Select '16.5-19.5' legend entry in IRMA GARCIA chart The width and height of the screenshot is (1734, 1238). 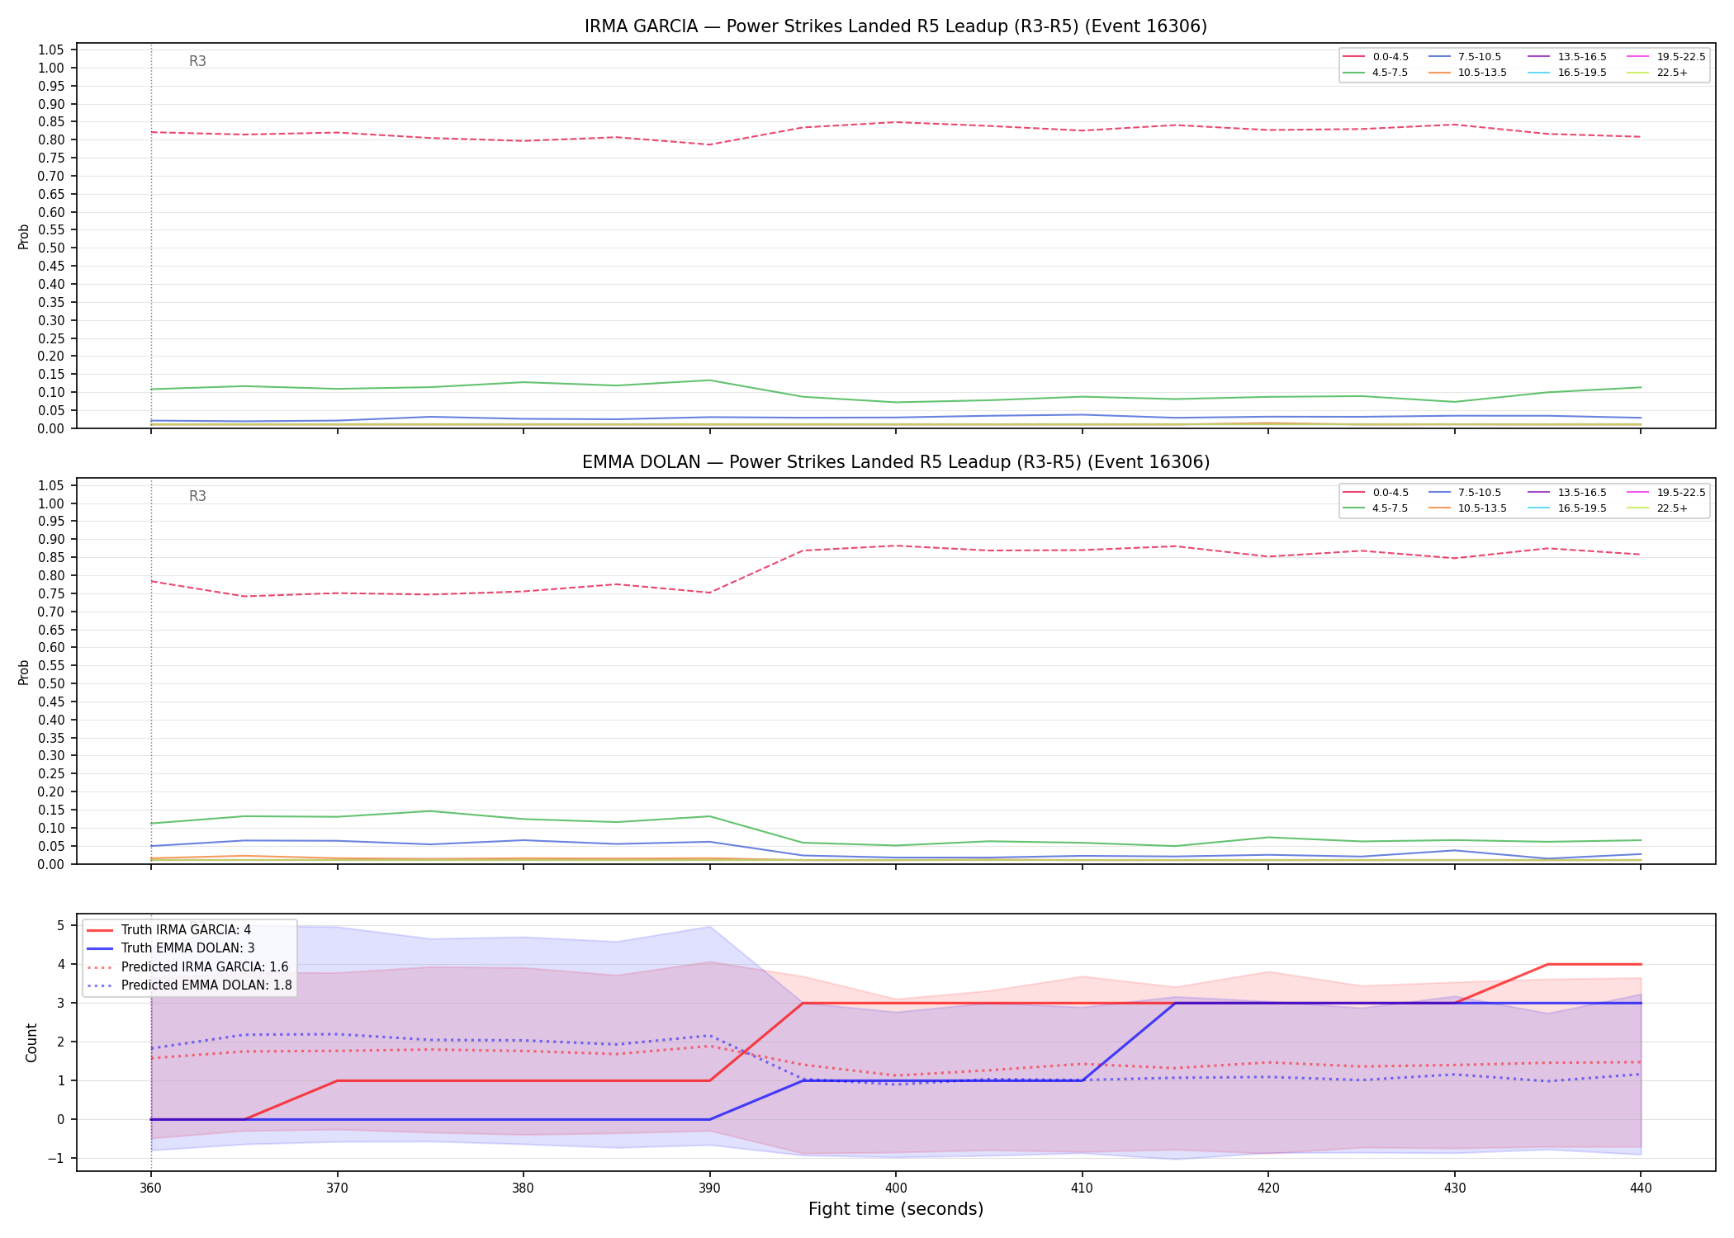1567,73
